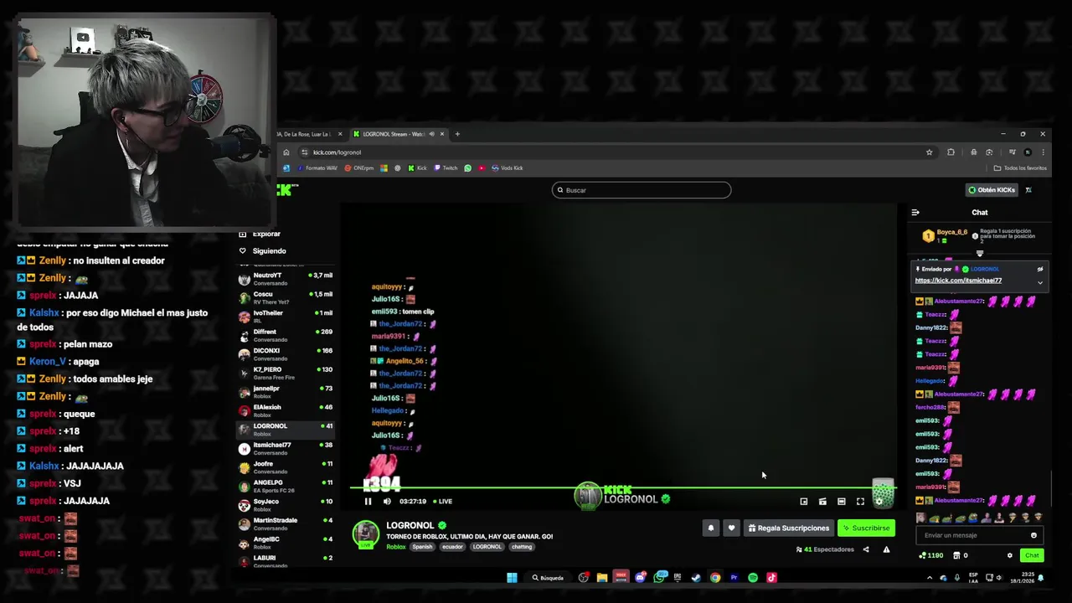
Task: Open Siguiendo in the sidebar
Action: coord(263,251)
